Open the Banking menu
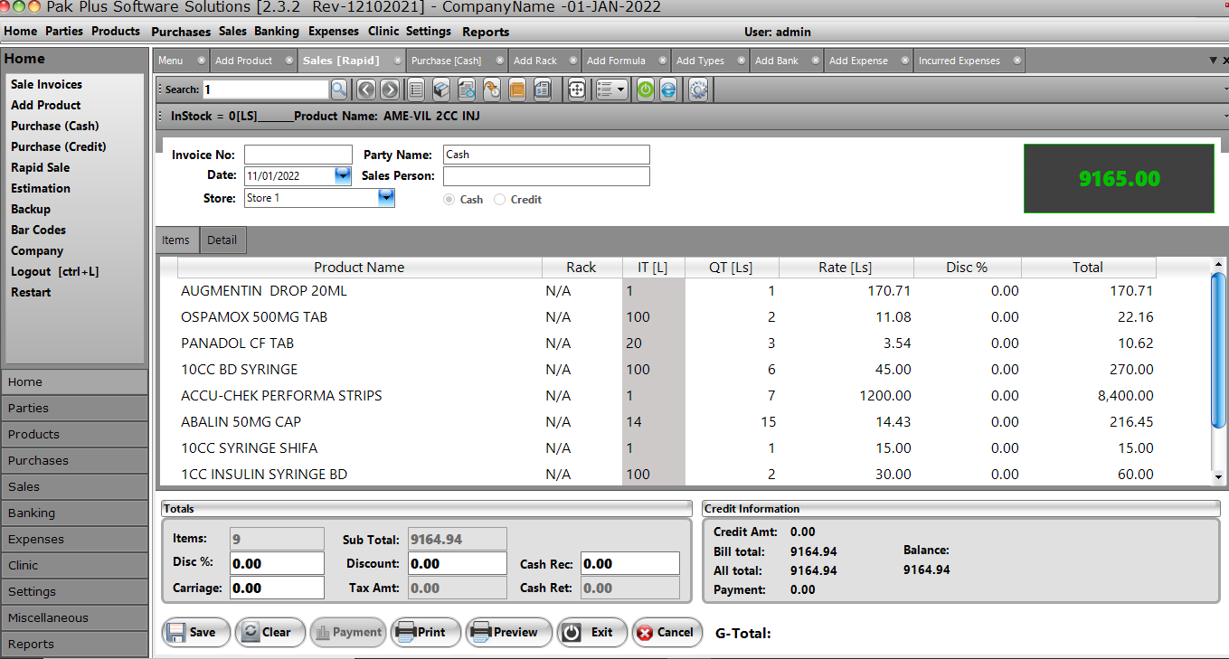 click(277, 32)
